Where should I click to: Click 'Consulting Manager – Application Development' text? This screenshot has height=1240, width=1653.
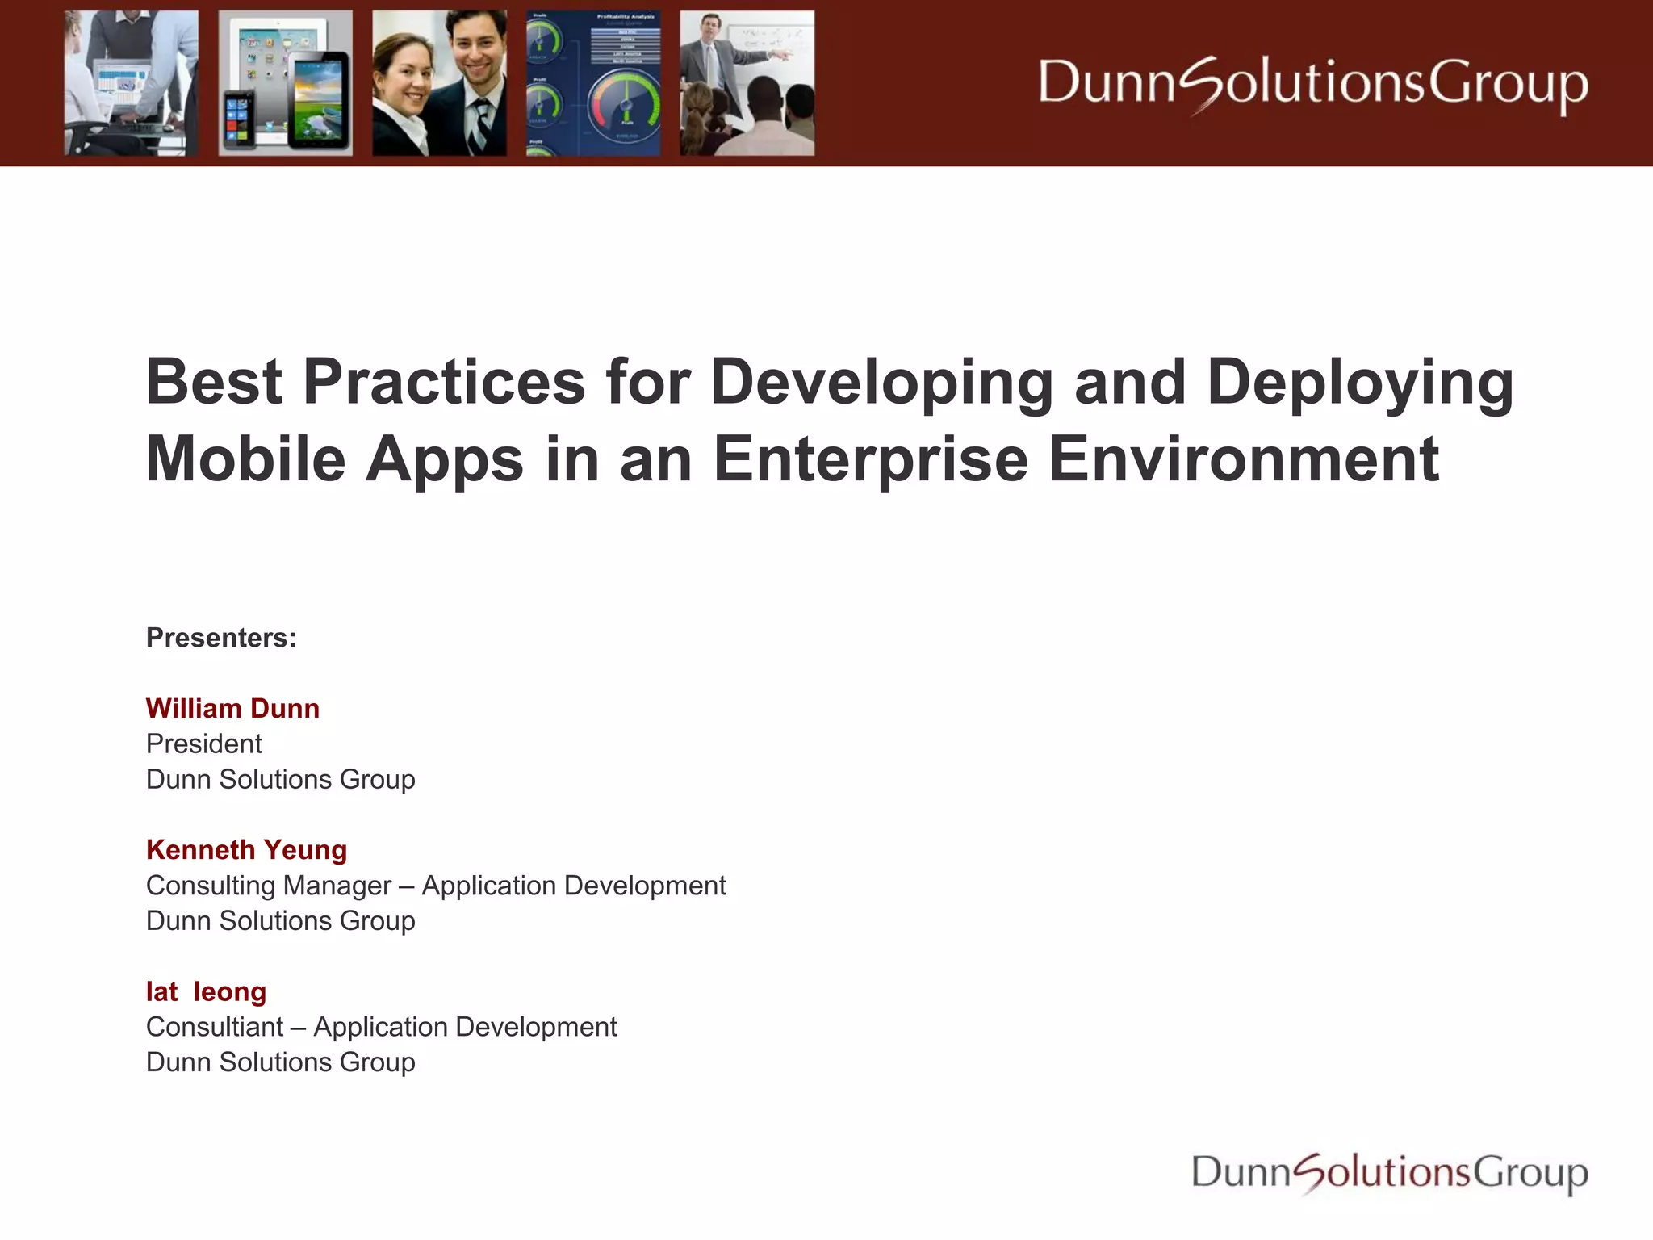coord(436,886)
